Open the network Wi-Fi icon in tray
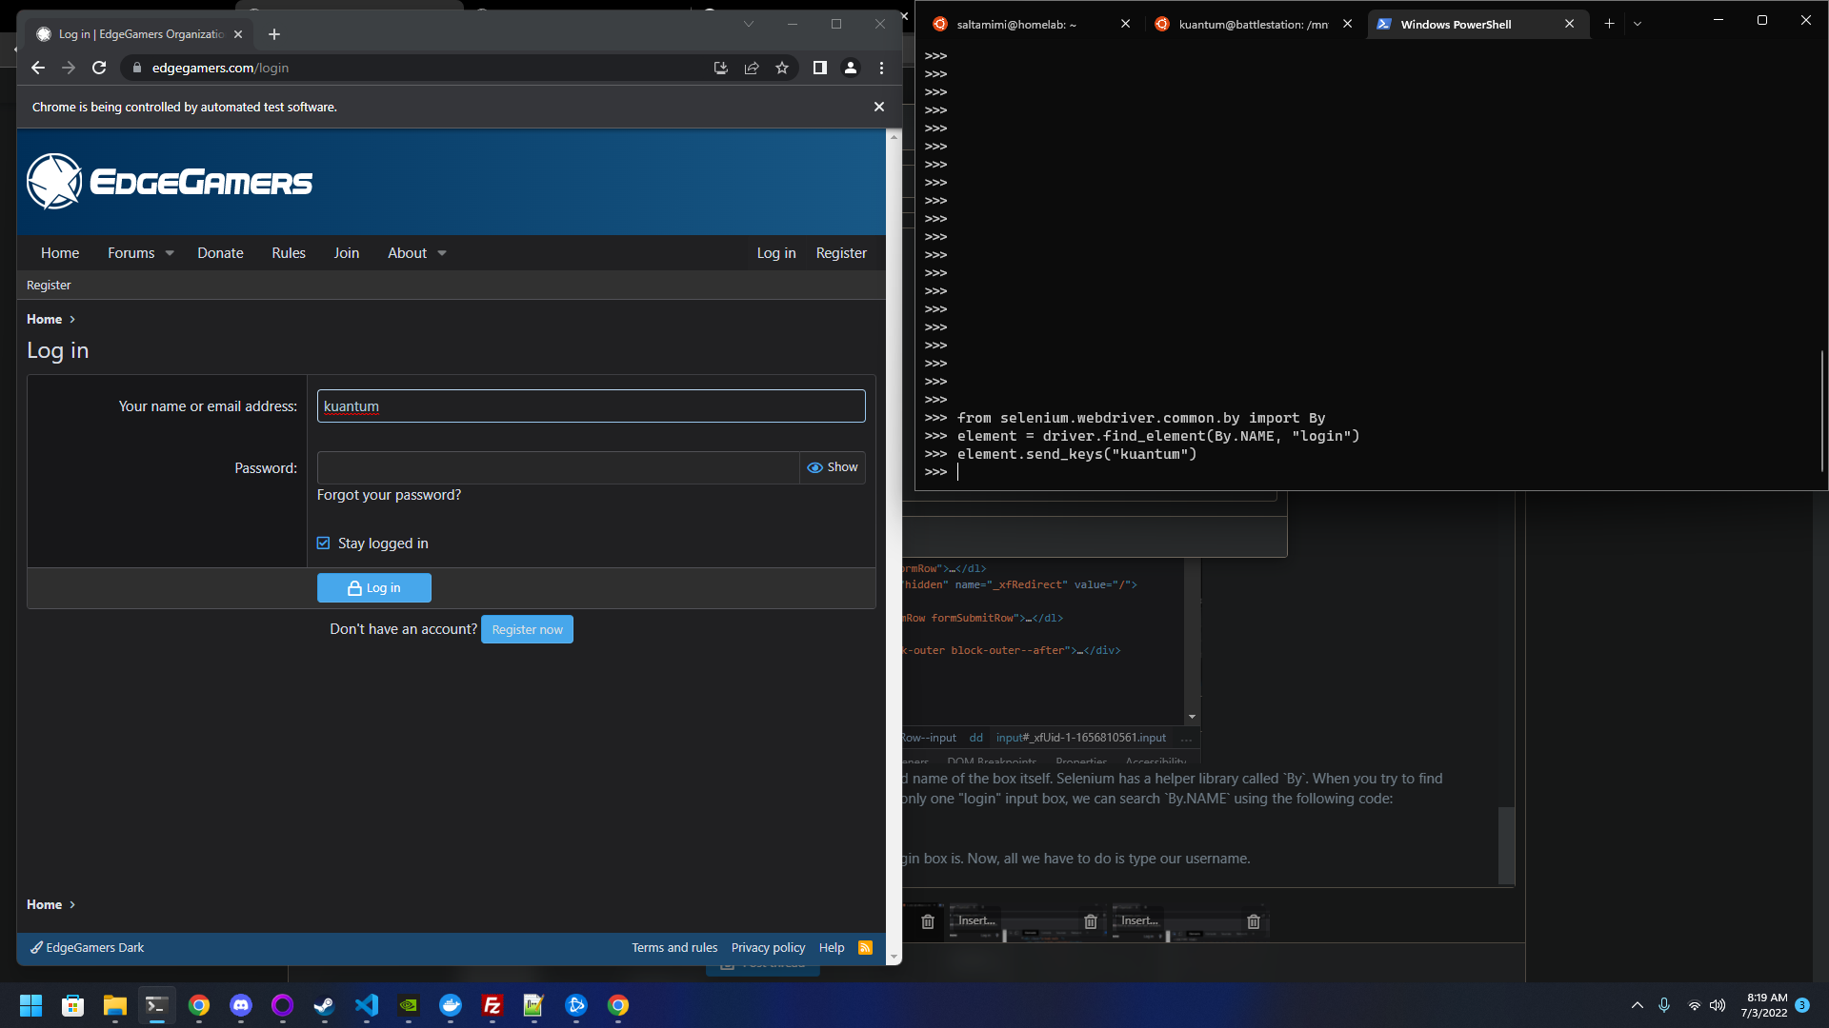This screenshot has height=1028, width=1829. click(1694, 1005)
